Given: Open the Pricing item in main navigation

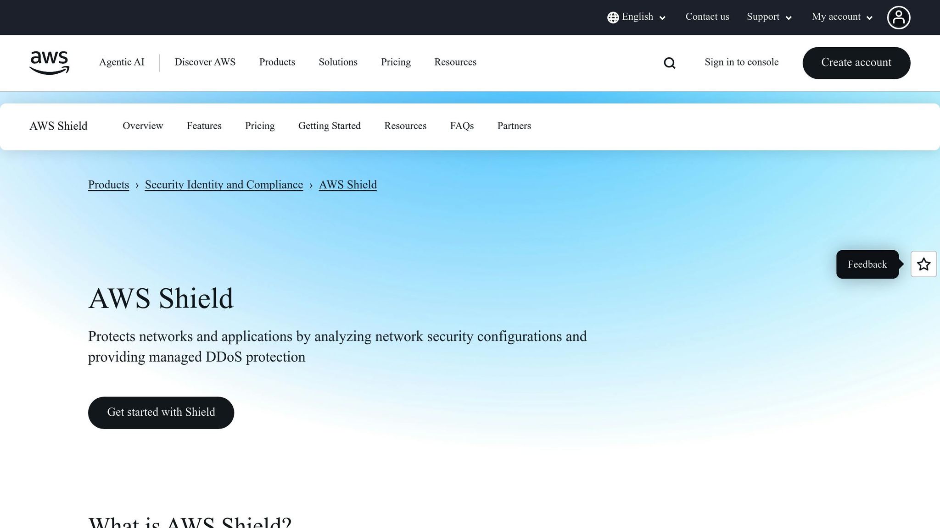Looking at the screenshot, I should [396, 62].
